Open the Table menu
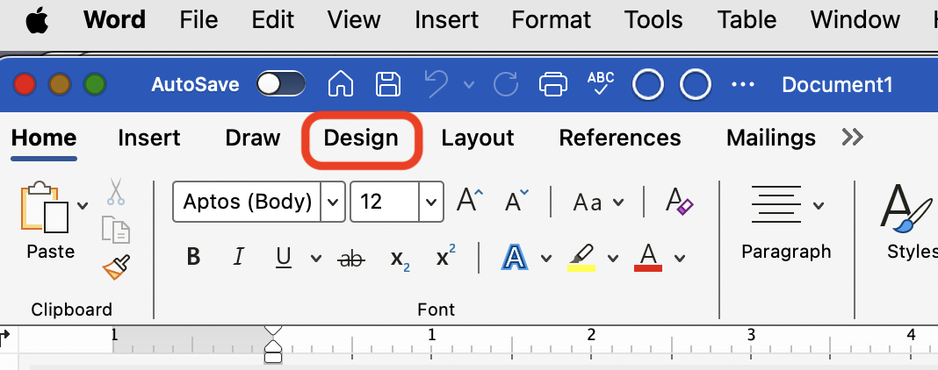The image size is (938, 370). pyautogui.click(x=747, y=20)
